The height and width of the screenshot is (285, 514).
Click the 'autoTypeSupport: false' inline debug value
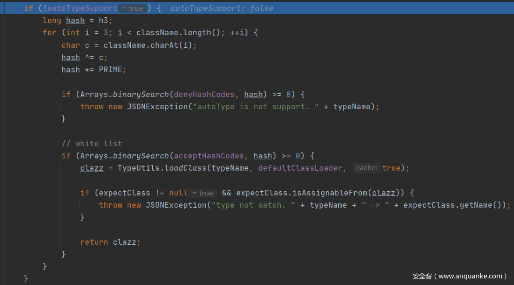coord(222,8)
